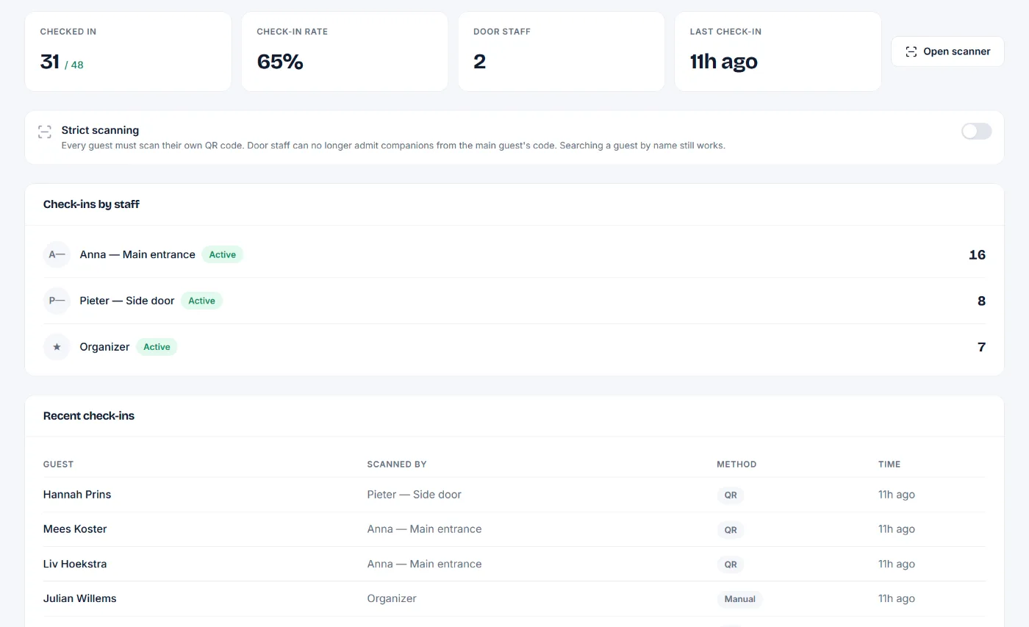The height and width of the screenshot is (627, 1029).
Task: Click Liv Hoekstra's QR method badge
Action: click(x=731, y=565)
